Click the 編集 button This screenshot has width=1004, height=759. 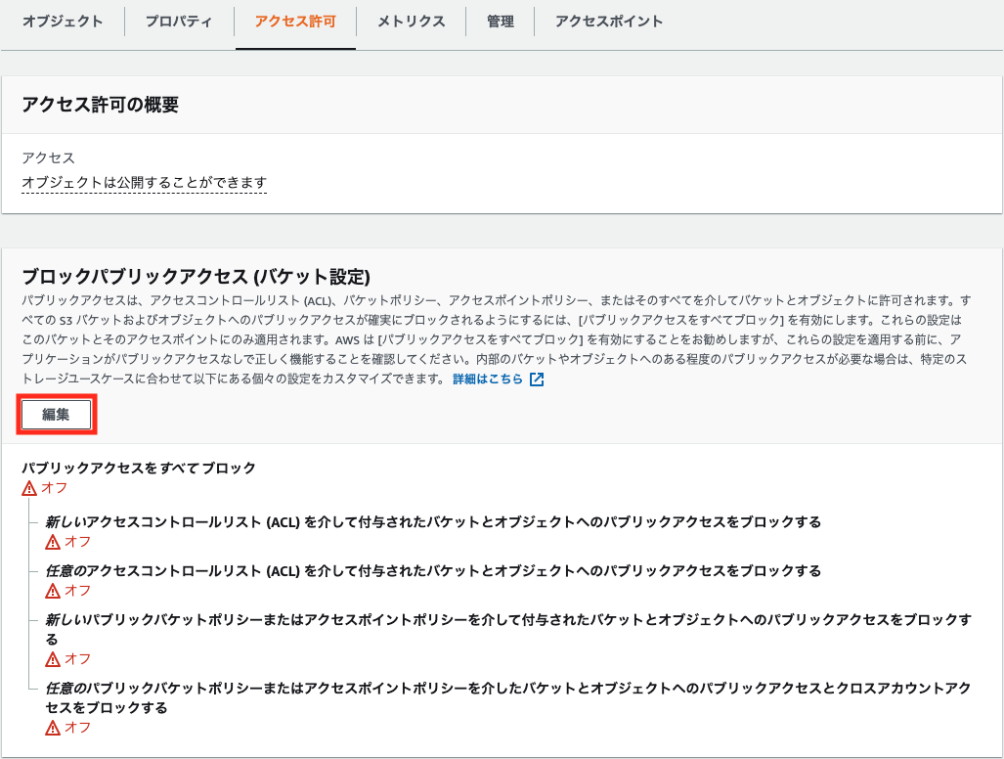(57, 415)
